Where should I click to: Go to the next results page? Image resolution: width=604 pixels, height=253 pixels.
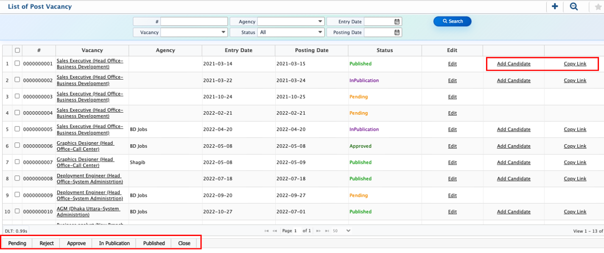click(x=318, y=231)
